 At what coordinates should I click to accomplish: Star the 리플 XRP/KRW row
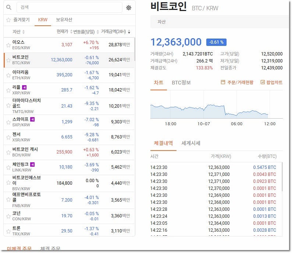pos(8,90)
